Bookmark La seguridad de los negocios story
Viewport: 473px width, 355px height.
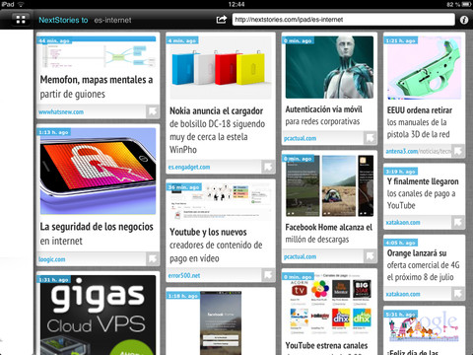(x=153, y=258)
